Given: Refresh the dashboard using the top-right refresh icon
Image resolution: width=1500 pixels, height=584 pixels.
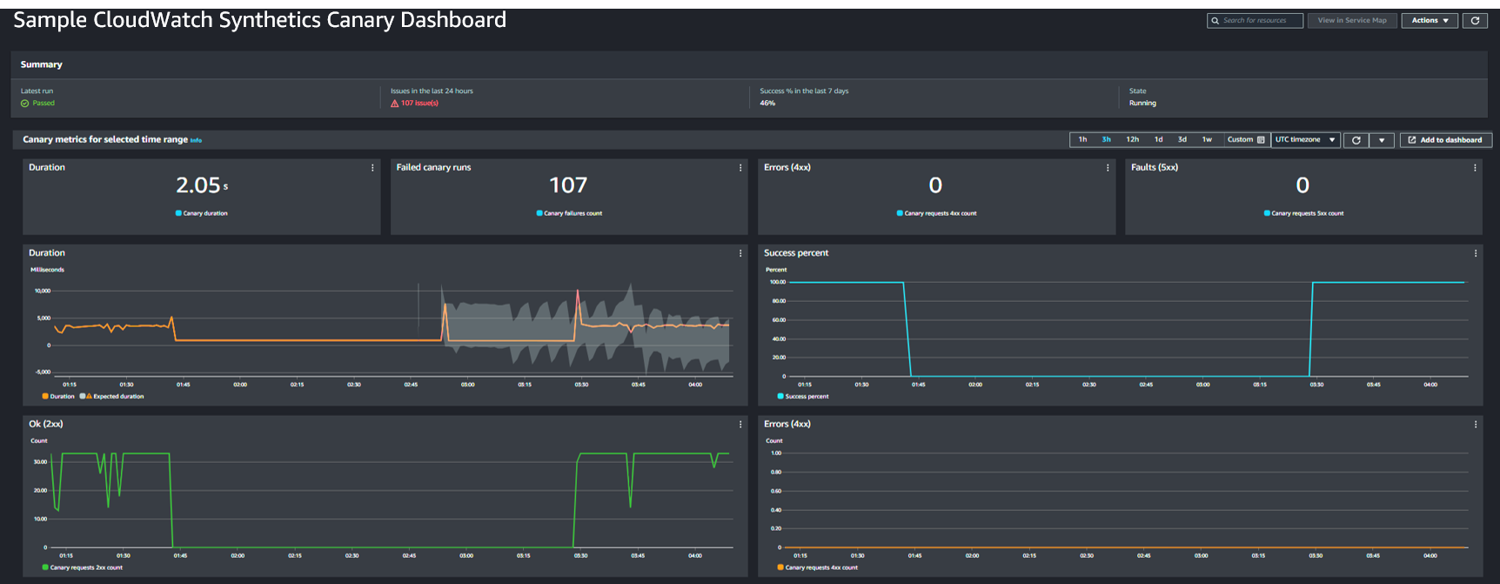Looking at the screenshot, I should coord(1475,20).
